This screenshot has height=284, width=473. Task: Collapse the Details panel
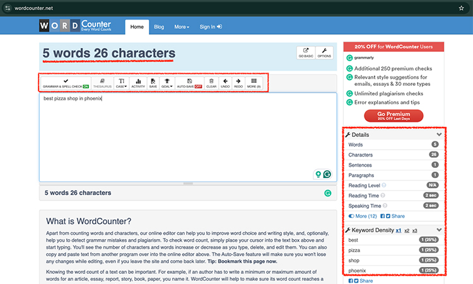pos(439,134)
